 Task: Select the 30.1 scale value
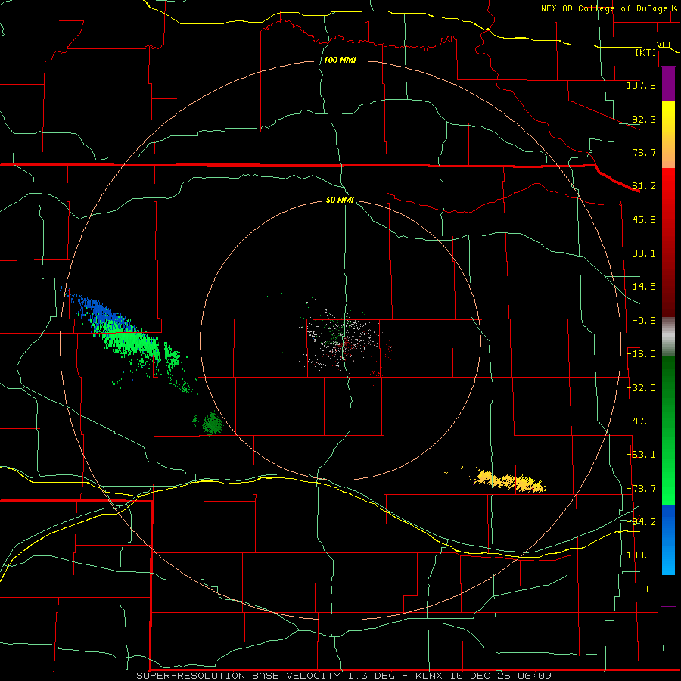(x=644, y=253)
